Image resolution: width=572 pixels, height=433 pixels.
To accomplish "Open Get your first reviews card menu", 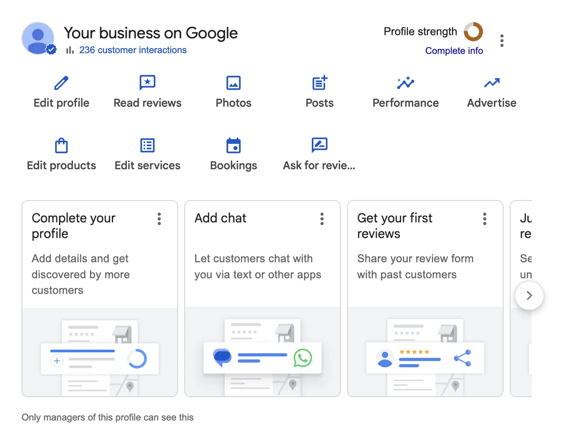I will (485, 219).
